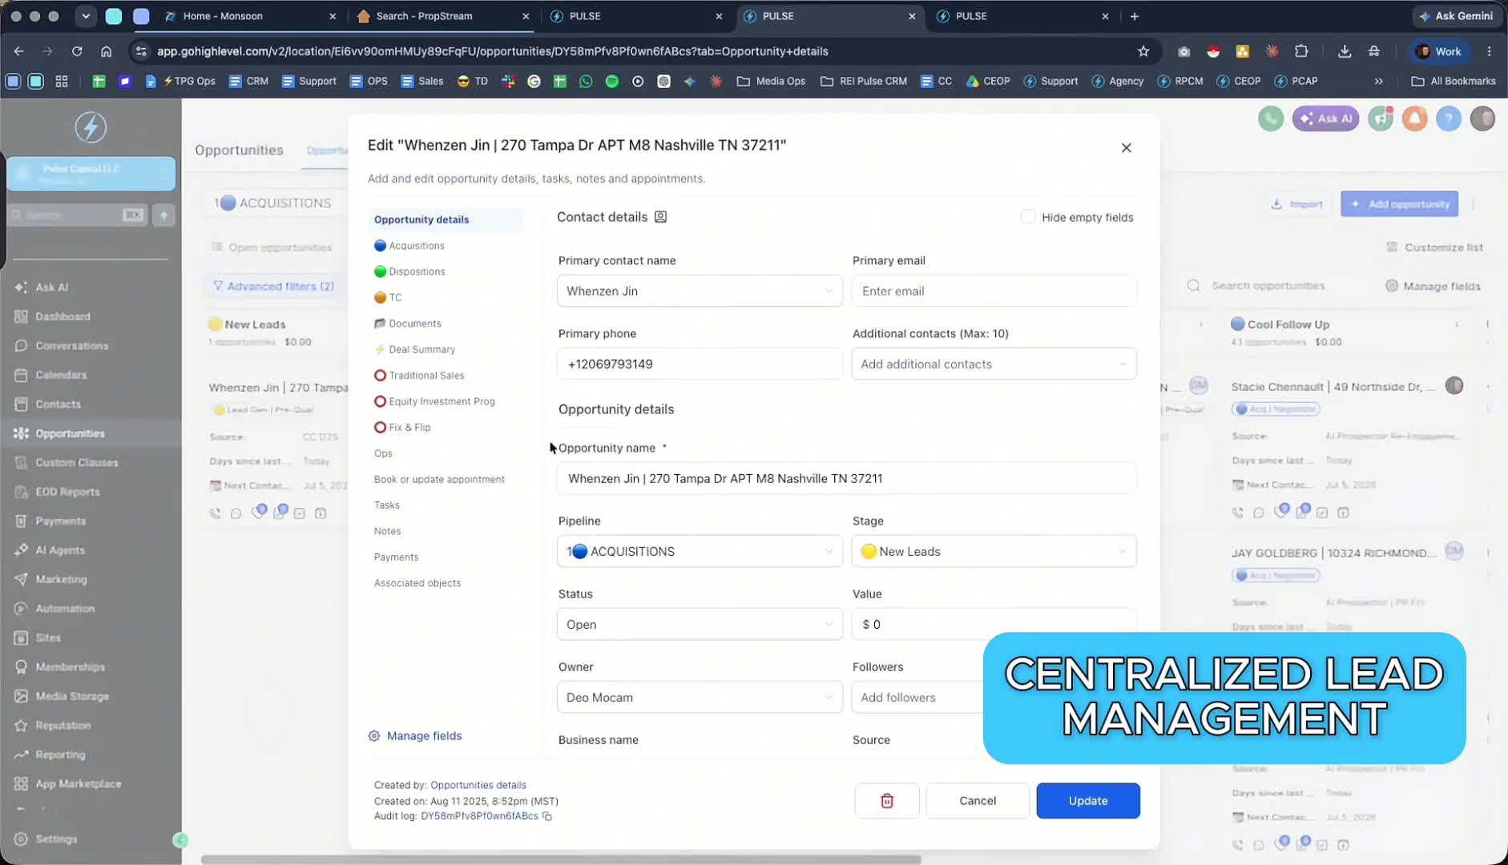Open contact card icon beside Contact details
Screen dimensions: 1508x865
660,217
